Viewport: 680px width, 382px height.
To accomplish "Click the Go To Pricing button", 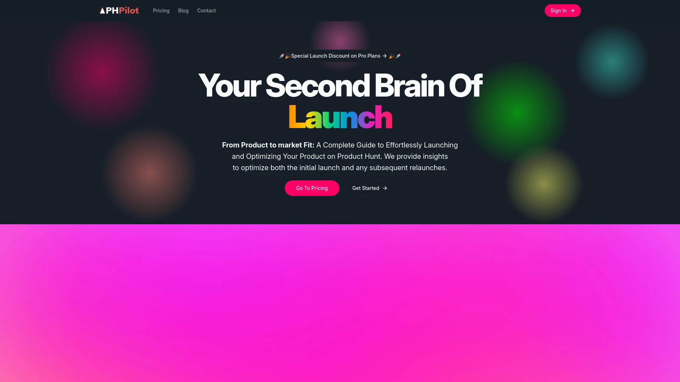I will tap(312, 188).
